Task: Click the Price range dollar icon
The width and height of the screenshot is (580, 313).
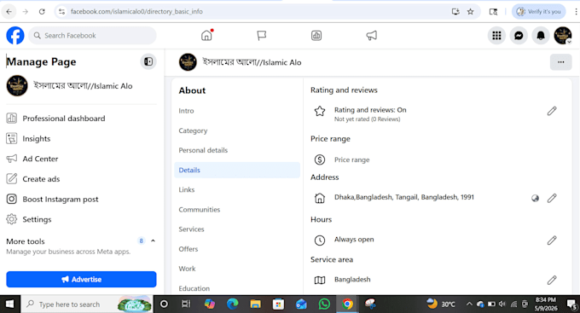Action: point(320,159)
